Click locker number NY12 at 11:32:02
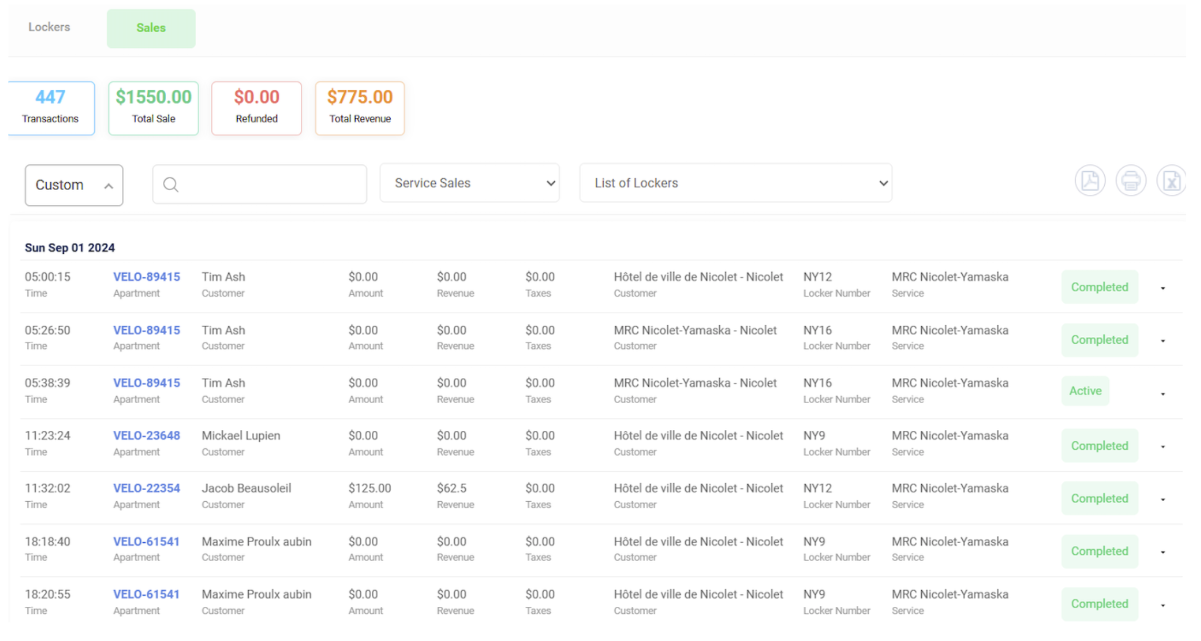This screenshot has height=641, width=1201. tap(818, 488)
